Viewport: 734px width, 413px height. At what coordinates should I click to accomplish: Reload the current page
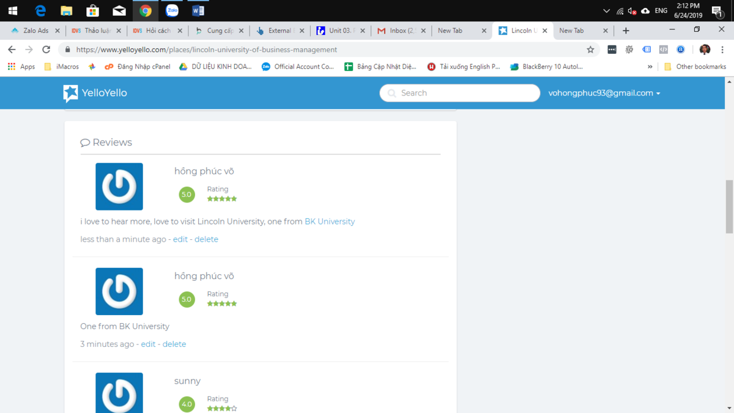pos(46,50)
